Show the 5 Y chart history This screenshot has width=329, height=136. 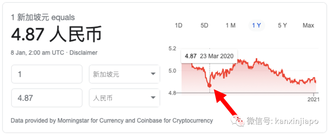282,25
